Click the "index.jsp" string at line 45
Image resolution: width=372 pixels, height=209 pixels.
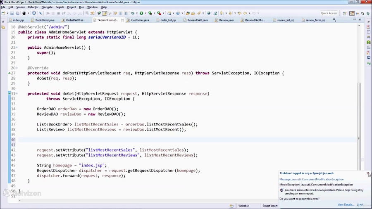coord(92,165)
